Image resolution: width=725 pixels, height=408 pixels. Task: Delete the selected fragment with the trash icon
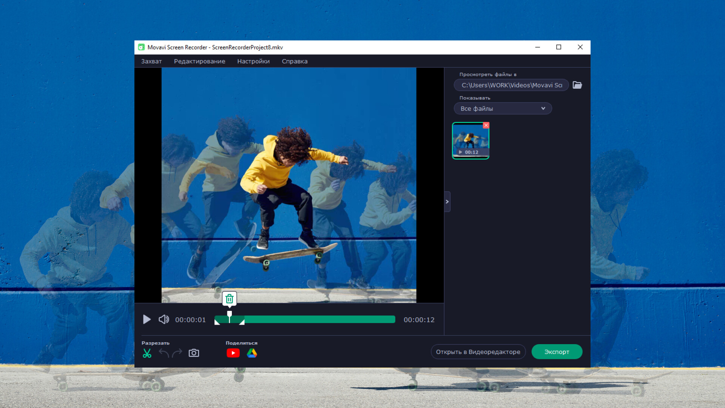[229, 299]
